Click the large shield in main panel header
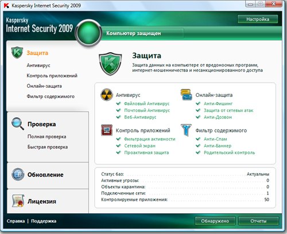 pos(110,64)
